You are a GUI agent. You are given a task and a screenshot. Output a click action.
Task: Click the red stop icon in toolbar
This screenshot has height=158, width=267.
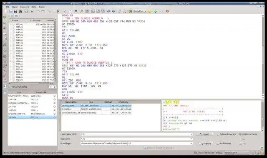pyautogui.click(x=167, y=11)
